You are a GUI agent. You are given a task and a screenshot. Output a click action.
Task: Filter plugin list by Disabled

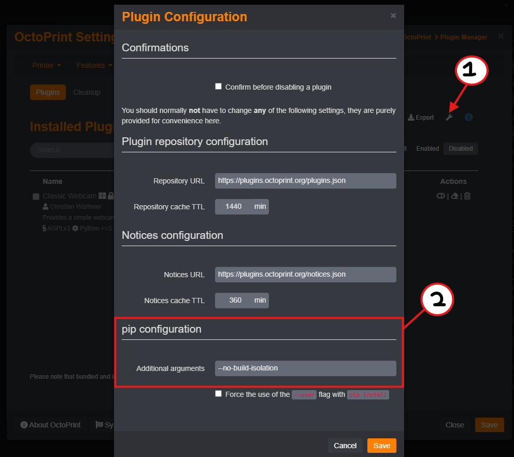[x=461, y=149]
